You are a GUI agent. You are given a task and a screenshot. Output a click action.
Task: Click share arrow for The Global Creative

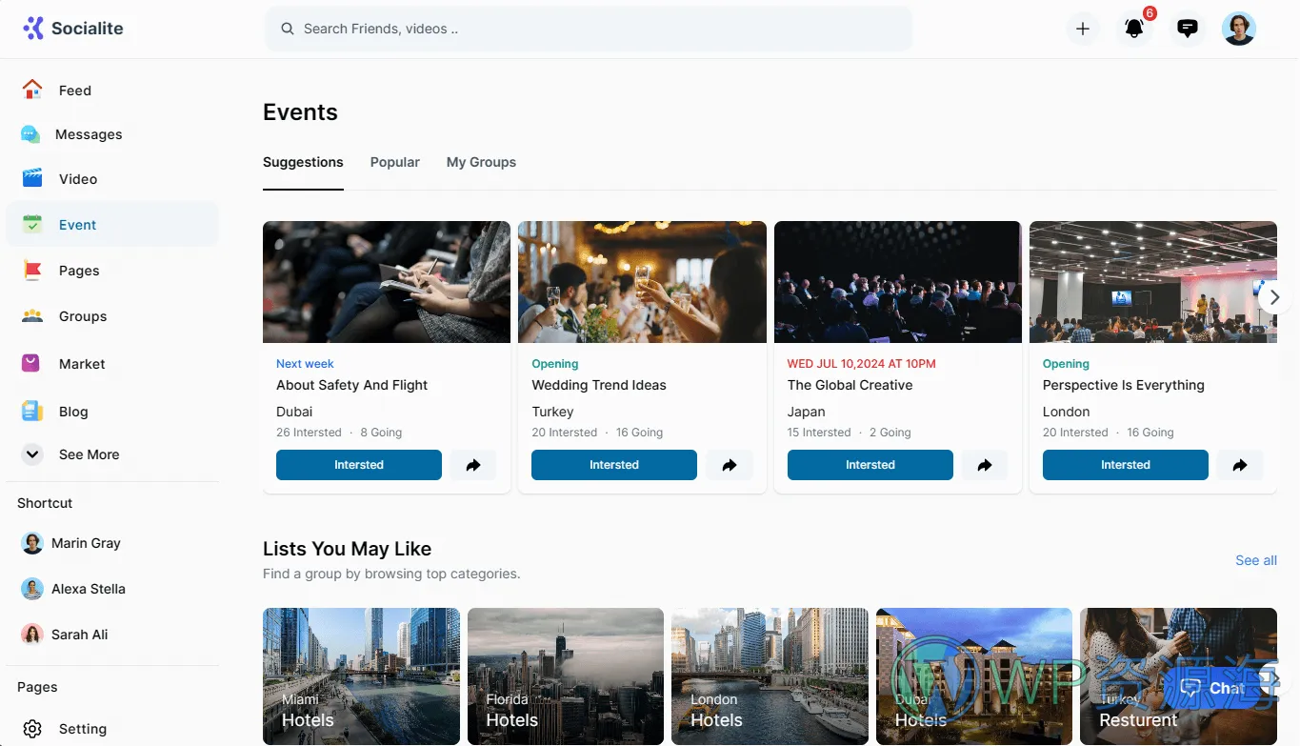[x=984, y=465]
